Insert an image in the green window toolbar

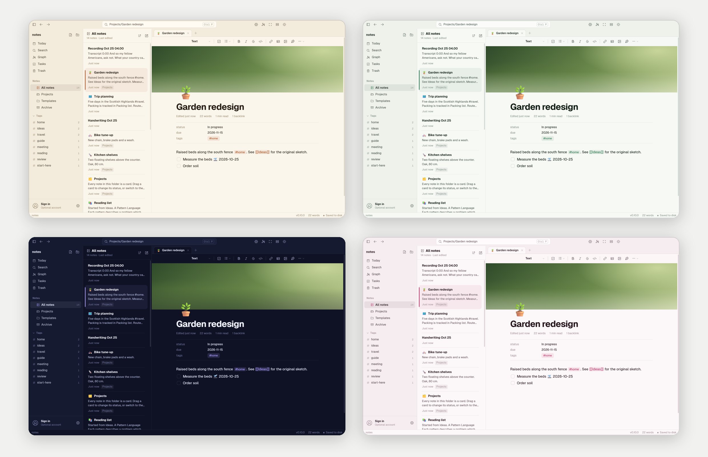(x=619, y=41)
